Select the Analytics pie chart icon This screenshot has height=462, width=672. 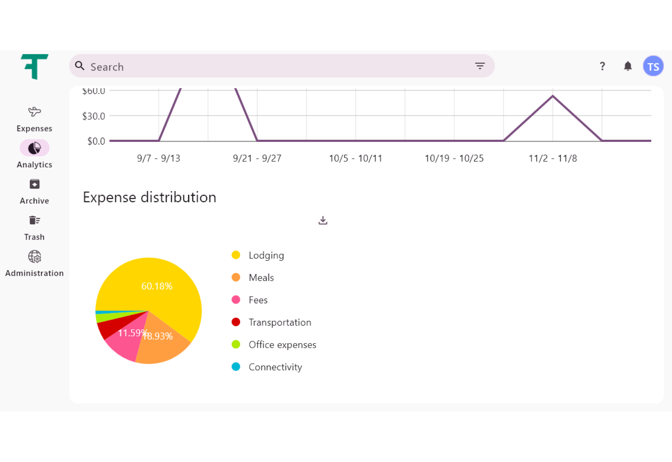pyautogui.click(x=34, y=148)
